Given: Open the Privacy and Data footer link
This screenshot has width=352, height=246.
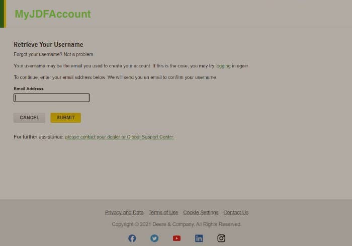Looking at the screenshot, I should click(124, 212).
